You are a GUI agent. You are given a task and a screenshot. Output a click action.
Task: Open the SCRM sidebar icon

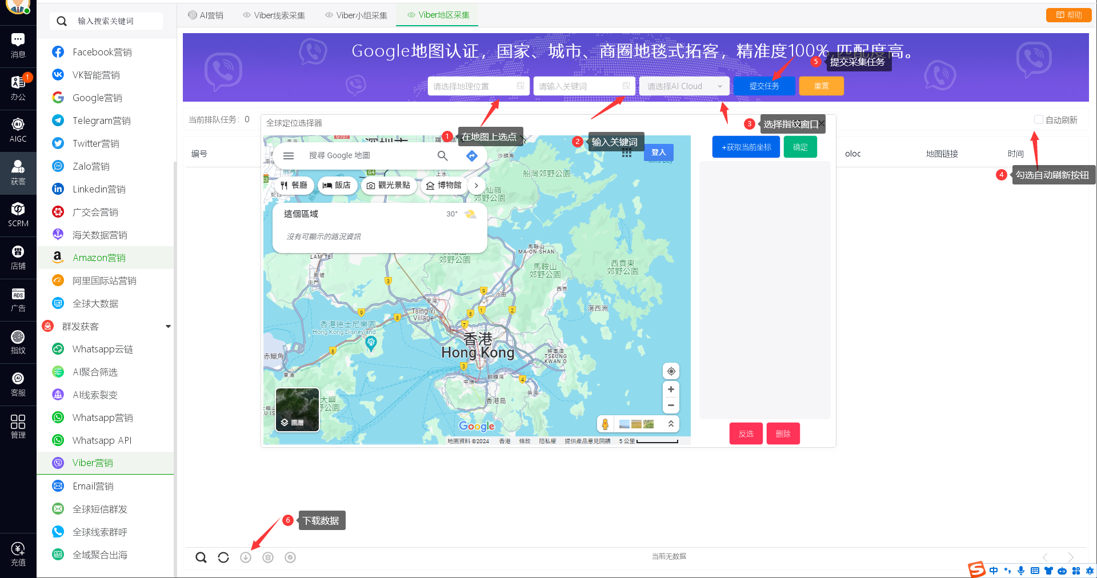pyautogui.click(x=18, y=215)
